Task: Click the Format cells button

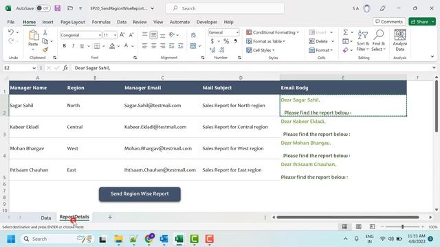Action: click(320, 50)
